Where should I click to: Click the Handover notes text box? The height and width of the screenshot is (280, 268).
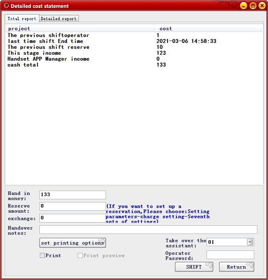pos(148,230)
